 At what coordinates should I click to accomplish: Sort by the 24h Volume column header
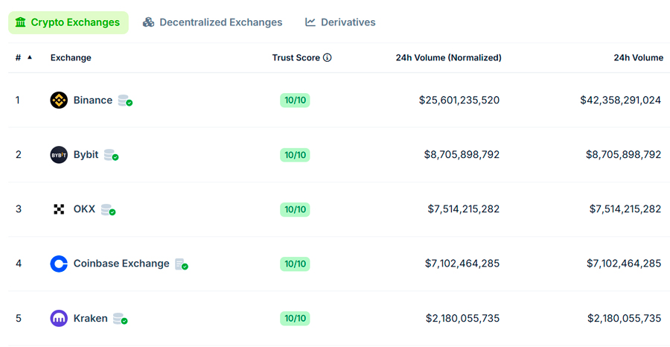pyautogui.click(x=639, y=57)
